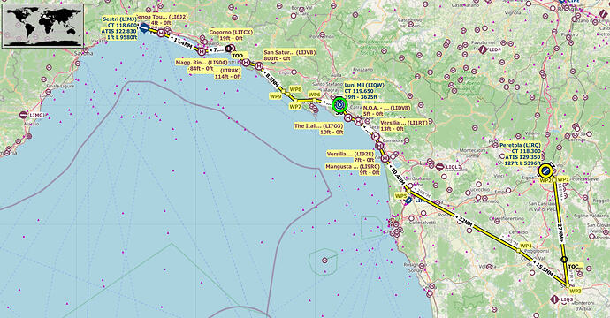Select the Cogorno (LITCK) label

click(231, 35)
